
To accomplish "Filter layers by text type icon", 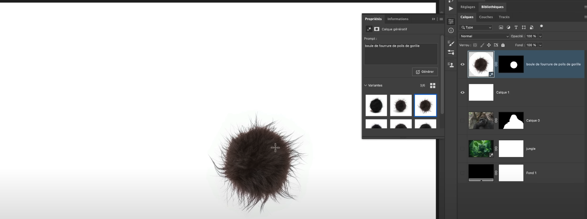I will pos(516,27).
